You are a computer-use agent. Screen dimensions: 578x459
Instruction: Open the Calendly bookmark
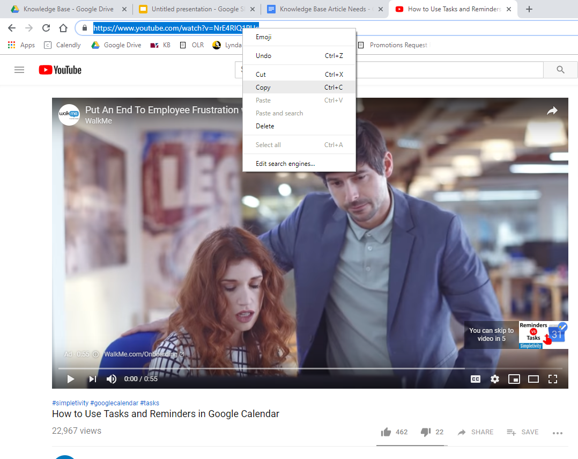click(x=62, y=45)
